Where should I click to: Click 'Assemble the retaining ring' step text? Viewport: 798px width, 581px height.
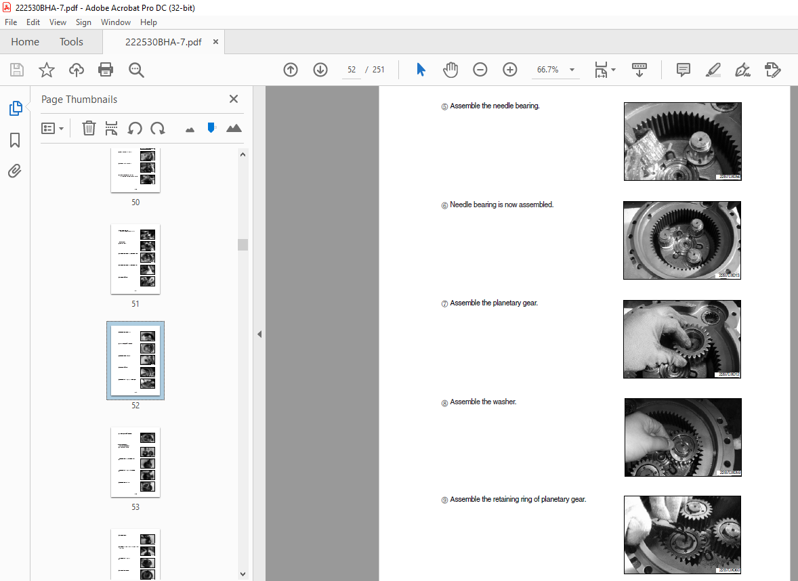518,500
